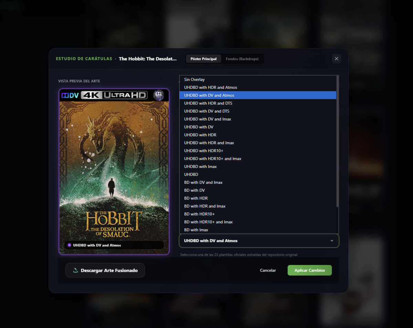Choose BD with HDR and Imax
This screenshot has height=328, width=413.
pos(258,206)
